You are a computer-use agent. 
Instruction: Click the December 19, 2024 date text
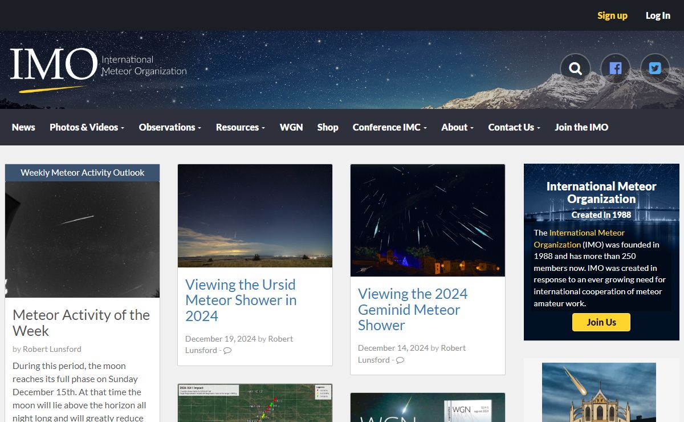(x=221, y=339)
